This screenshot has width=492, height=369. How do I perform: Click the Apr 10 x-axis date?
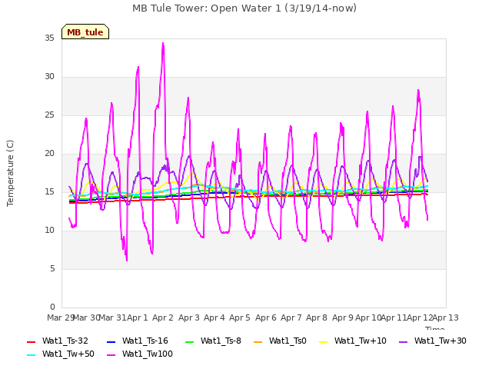click(x=369, y=317)
